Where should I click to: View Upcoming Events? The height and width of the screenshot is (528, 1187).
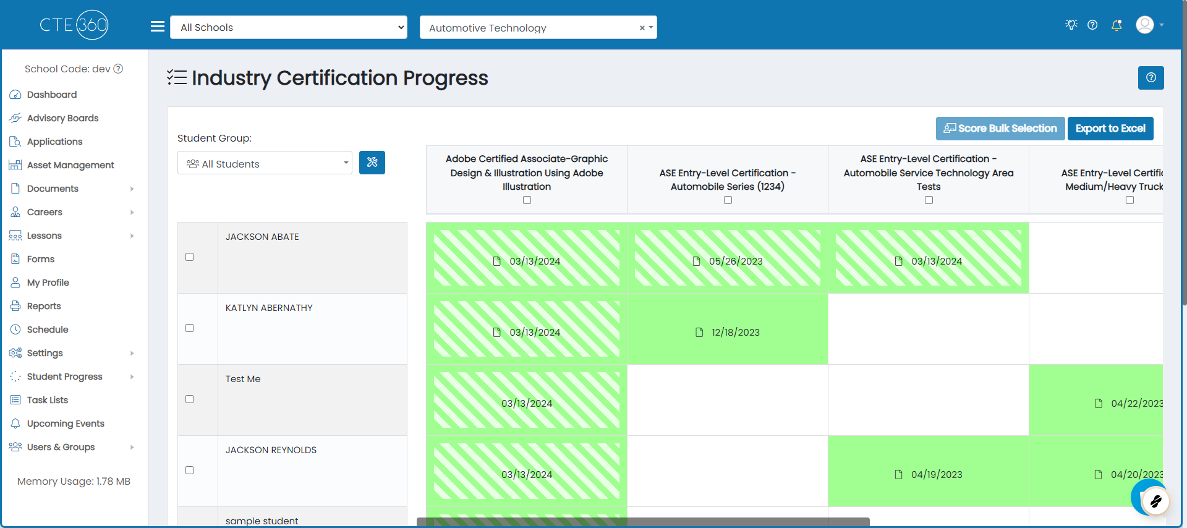click(x=66, y=424)
